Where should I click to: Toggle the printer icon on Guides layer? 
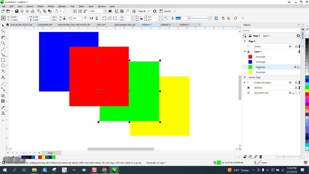[x=296, y=46]
